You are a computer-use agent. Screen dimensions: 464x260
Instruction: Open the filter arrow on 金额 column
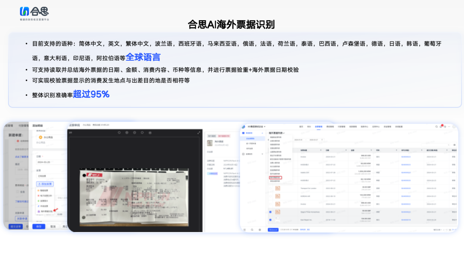[371, 150]
